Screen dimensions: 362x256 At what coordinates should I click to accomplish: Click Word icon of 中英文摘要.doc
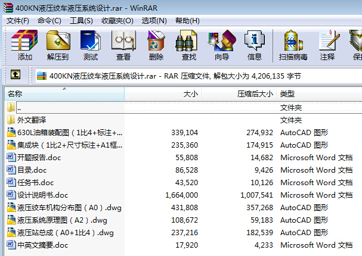tap(11, 245)
